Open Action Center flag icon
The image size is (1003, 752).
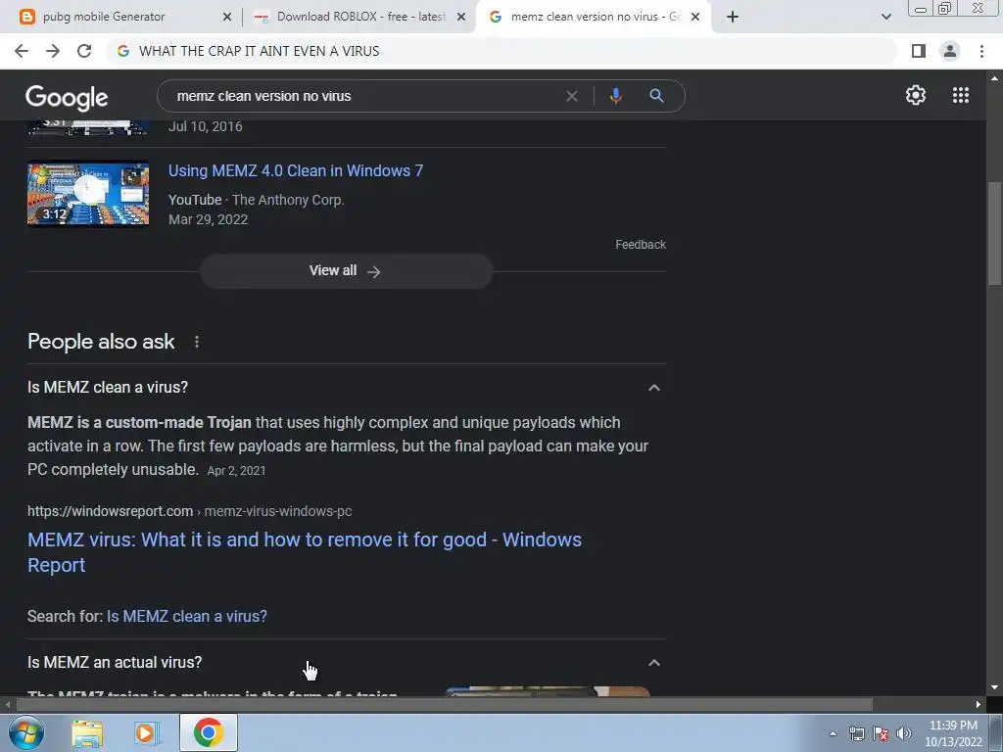(881, 733)
